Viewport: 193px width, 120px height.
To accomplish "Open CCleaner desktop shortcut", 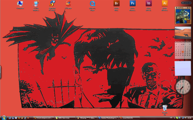I will click(x=68, y=5).
